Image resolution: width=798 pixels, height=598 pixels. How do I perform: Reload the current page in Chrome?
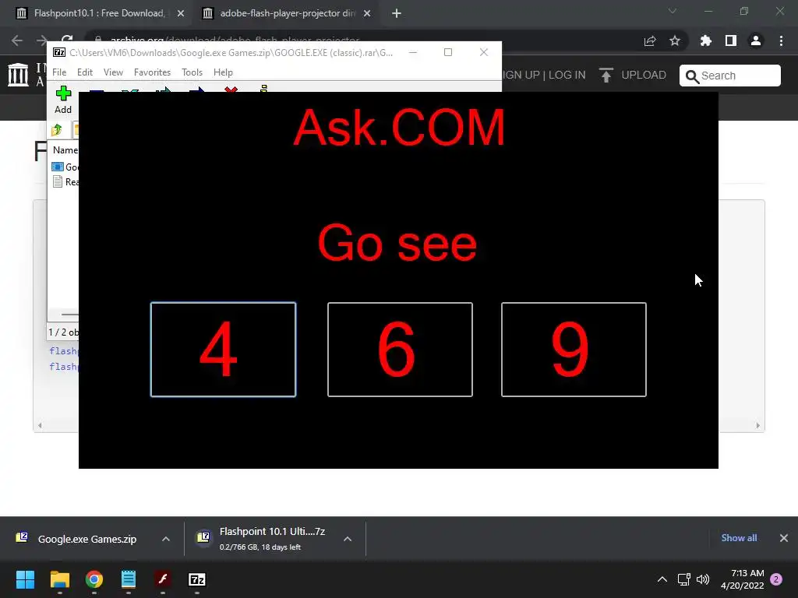point(67,40)
